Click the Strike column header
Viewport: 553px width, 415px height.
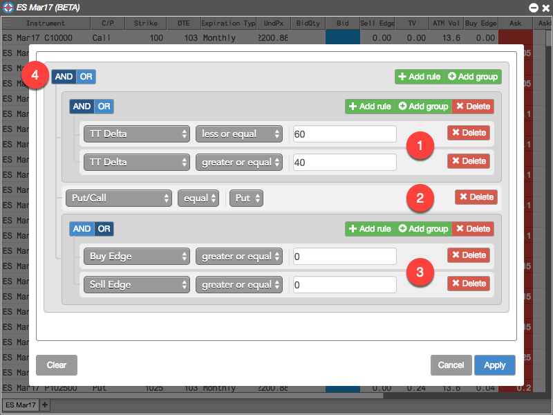(146, 24)
